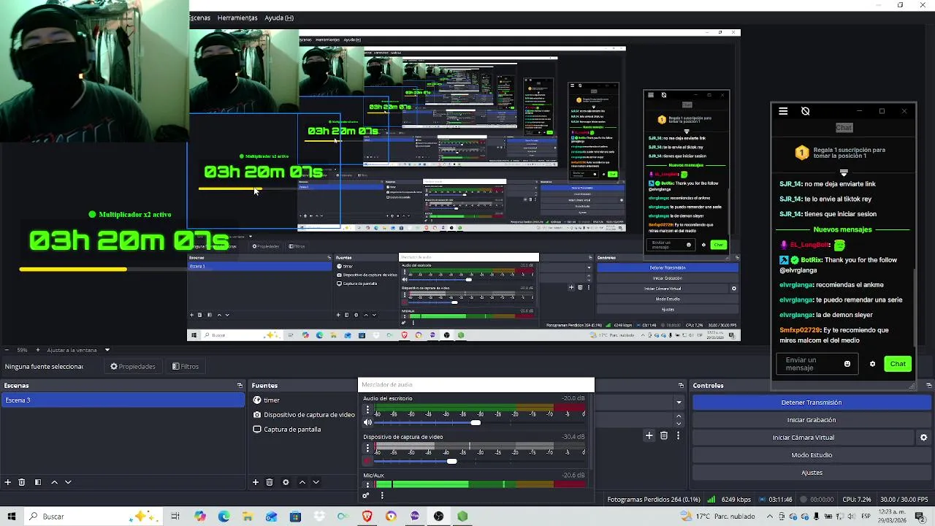Viewport: 935px width, 526px height.
Task: Open source properties gear in Fuentes toolbar
Action: click(x=286, y=482)
